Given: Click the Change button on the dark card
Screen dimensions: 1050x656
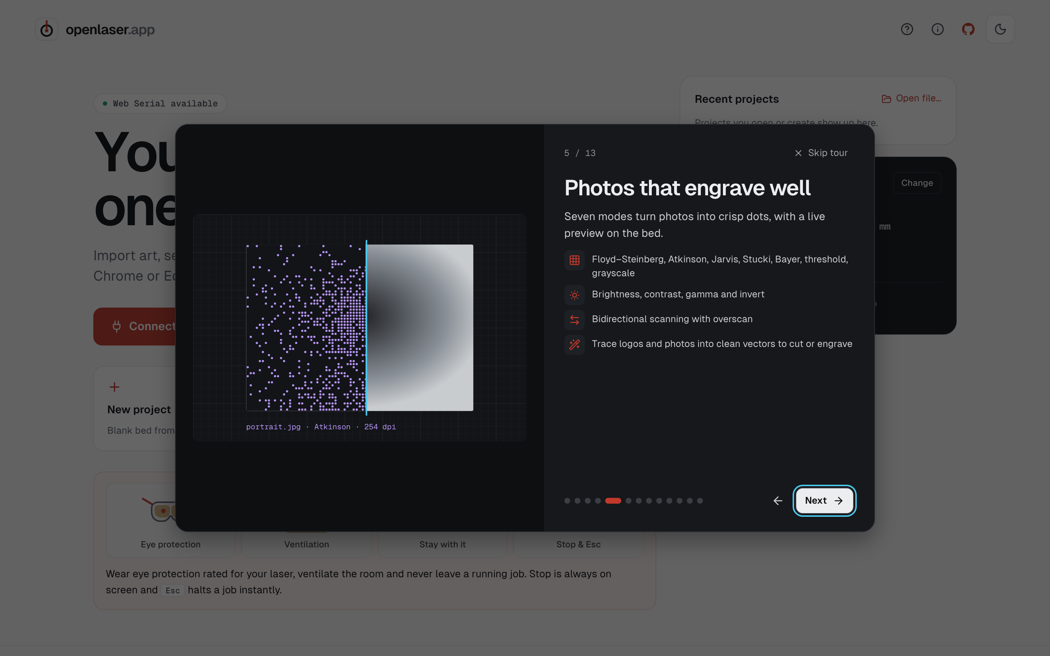Looking at the screenshot, I should pos(917,183).
